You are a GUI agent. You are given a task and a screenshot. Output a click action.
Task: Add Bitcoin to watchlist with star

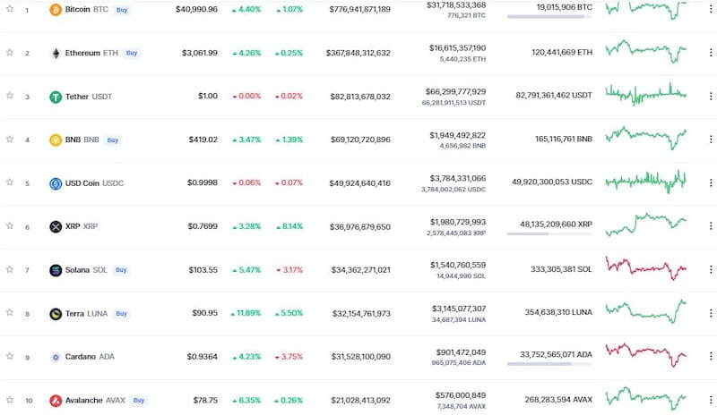tap(10, 10)
